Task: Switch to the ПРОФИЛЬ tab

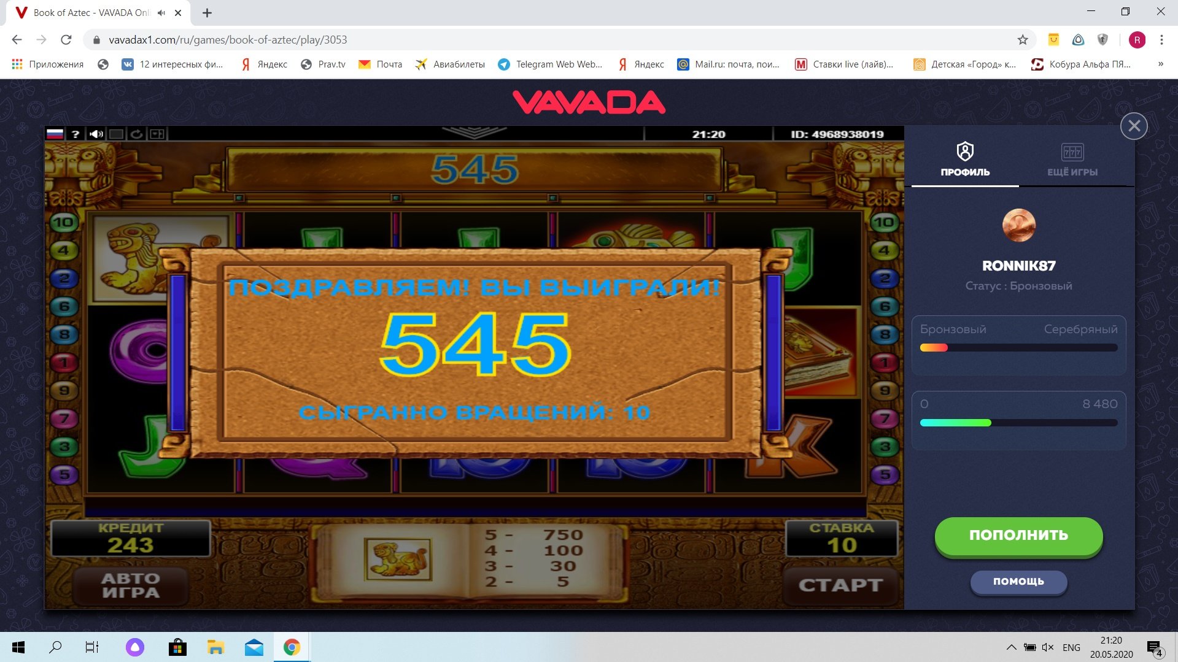Action: [x=965, y=159]
